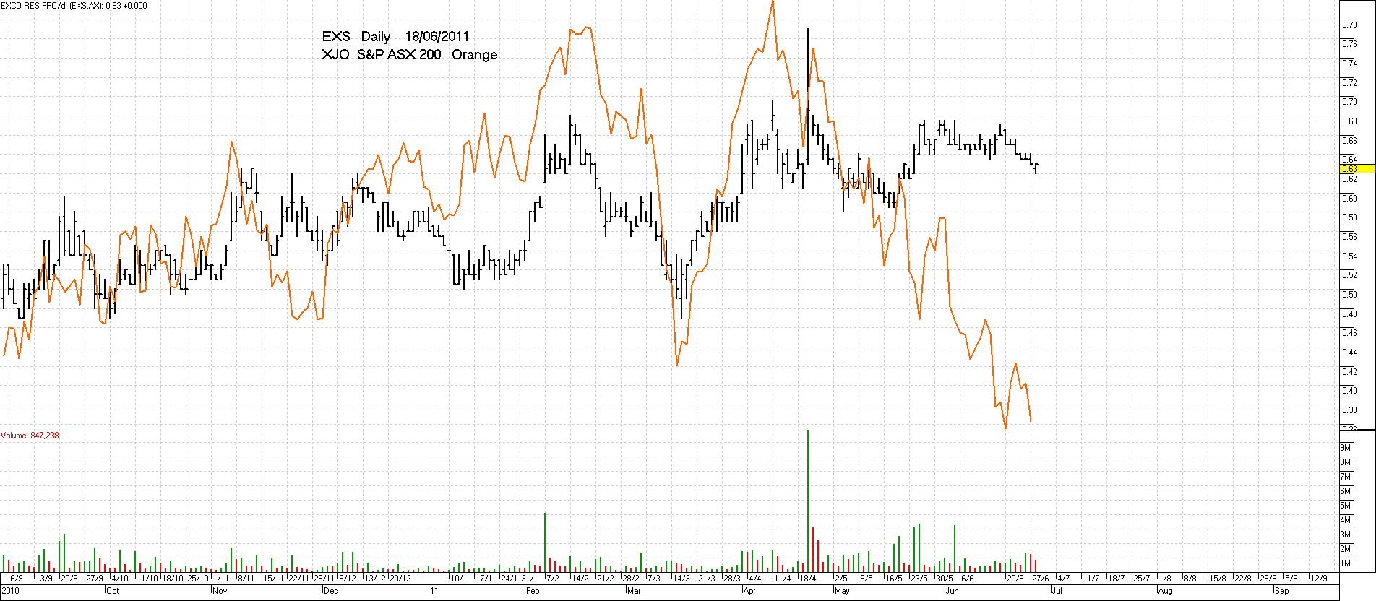Select the 9M label on the volume axis
The height and width of the screenshot is (601, 1376).
point(1346,448)
